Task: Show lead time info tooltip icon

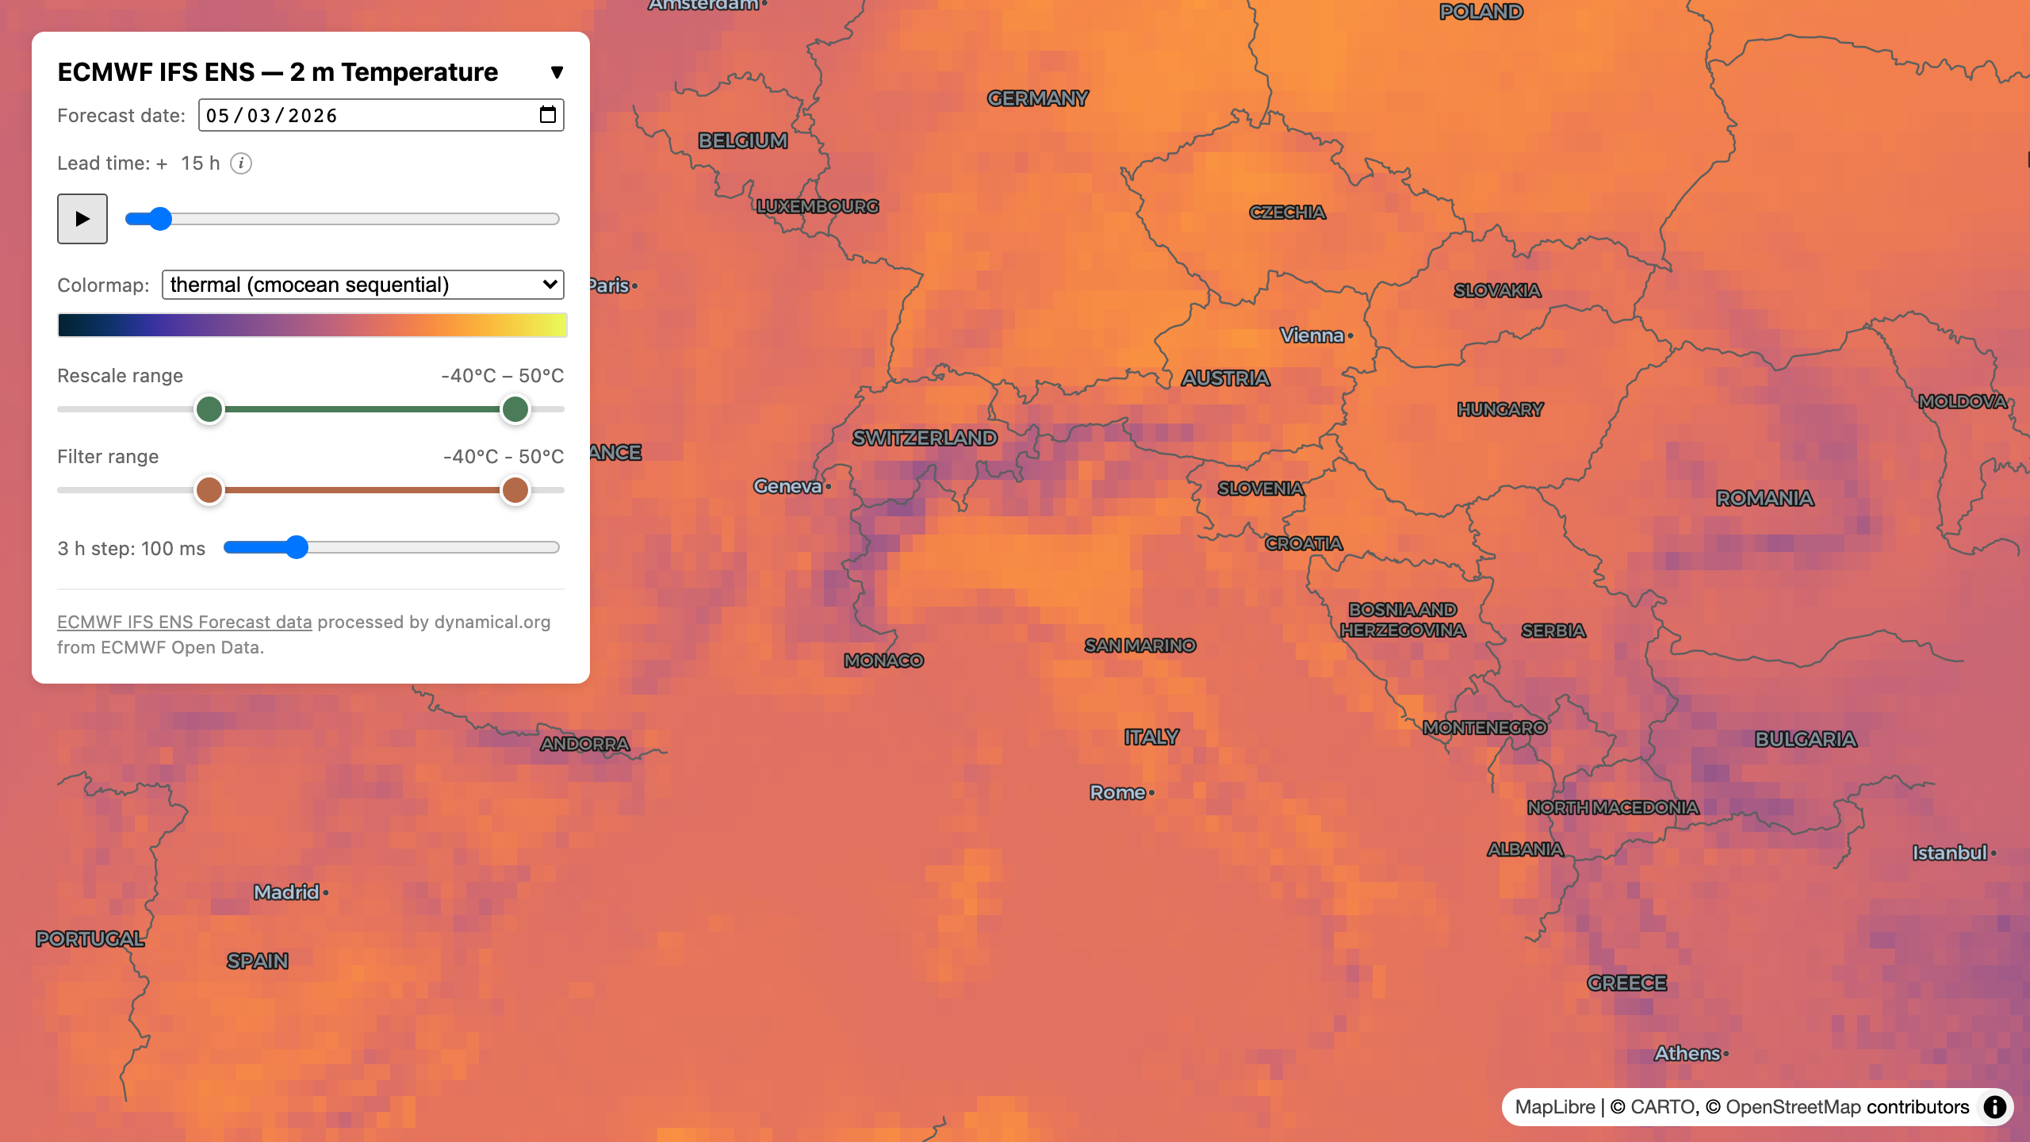Action: [x=241, y=163]
